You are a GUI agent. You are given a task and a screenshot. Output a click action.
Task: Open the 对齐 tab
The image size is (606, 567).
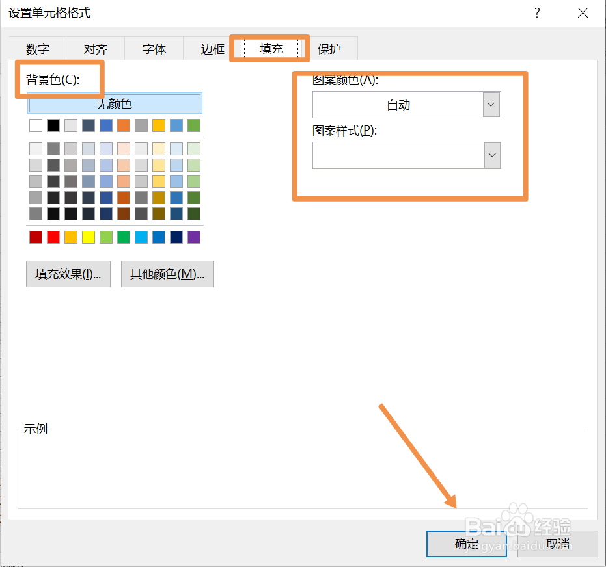click(96, 49)
